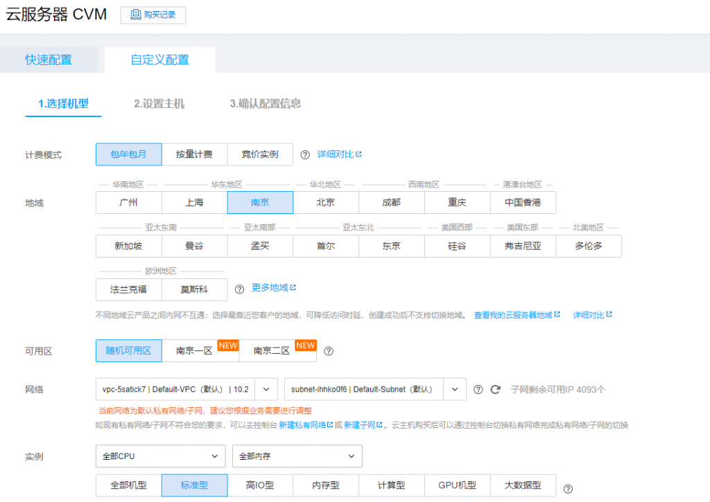Select 硅谷 region
710x502 pixels.
pos(458,246)
